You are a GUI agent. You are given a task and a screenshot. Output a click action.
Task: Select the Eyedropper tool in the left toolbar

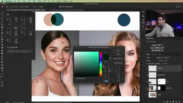point(2,30)
